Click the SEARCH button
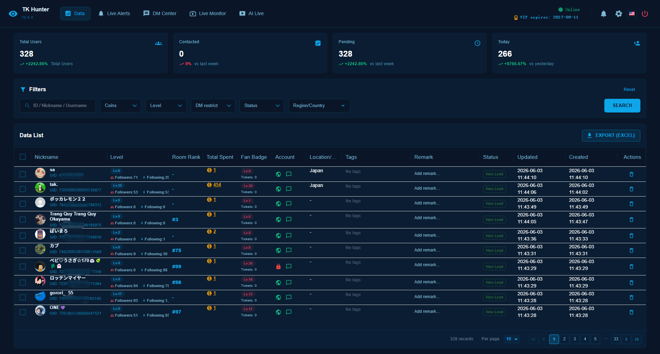660x354 pixels. click(622, 106)
